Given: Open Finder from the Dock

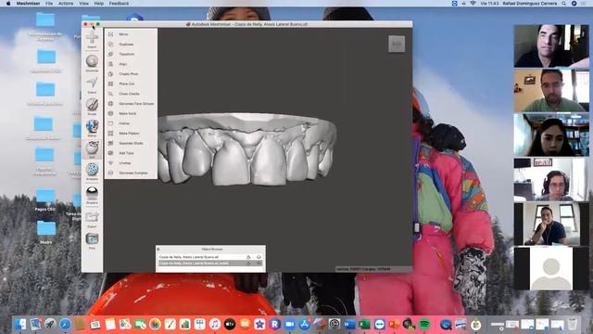Looking at the screenshot, I should (20, 324).
